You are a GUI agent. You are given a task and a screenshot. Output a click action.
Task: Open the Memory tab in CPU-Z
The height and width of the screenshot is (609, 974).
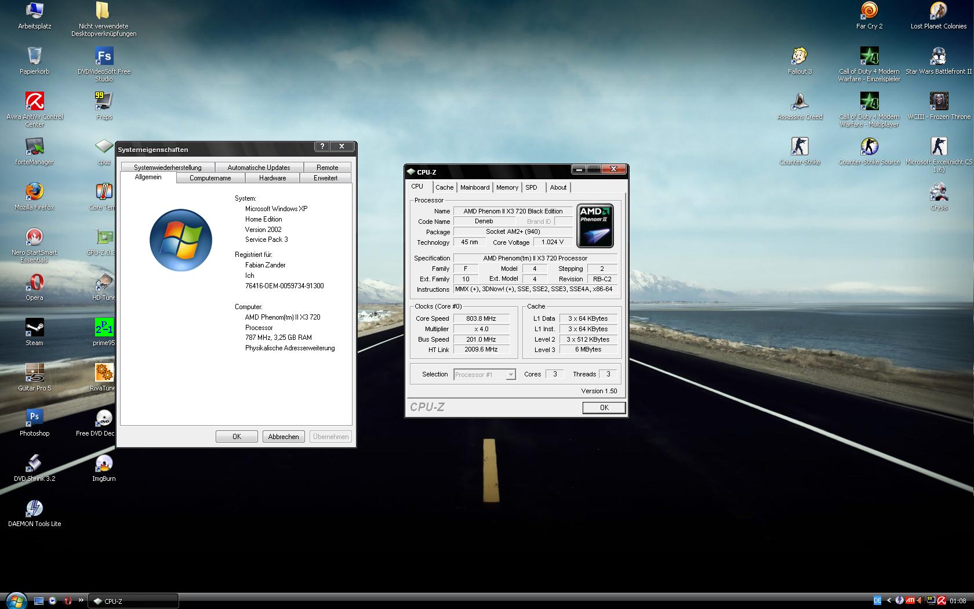pos(507,187)
